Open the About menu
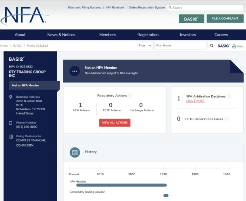Image resolution: width=246 pixels, height=201 pixels. 20,35
